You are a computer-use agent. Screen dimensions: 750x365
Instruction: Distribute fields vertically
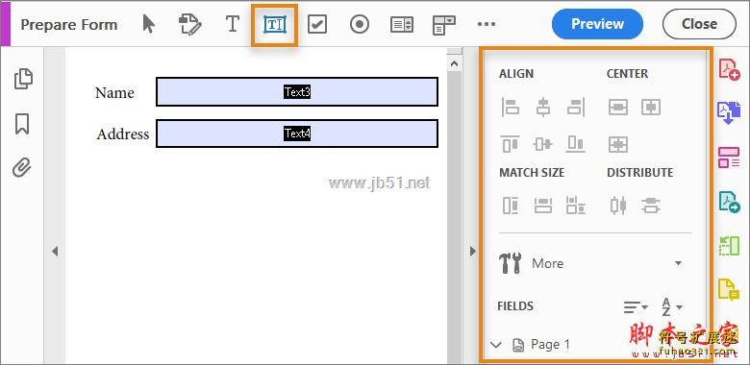pos(651,206)
